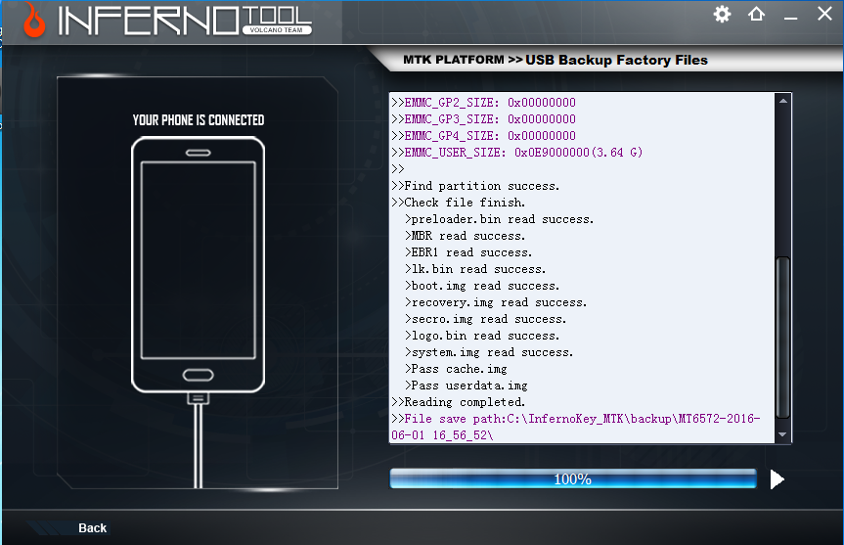Close the Inferno Tool window
This screenshot has width=844, height=545.
coord(824,14)
